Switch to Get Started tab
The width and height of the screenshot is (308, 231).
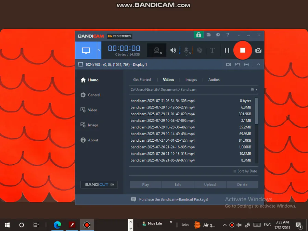142,79
